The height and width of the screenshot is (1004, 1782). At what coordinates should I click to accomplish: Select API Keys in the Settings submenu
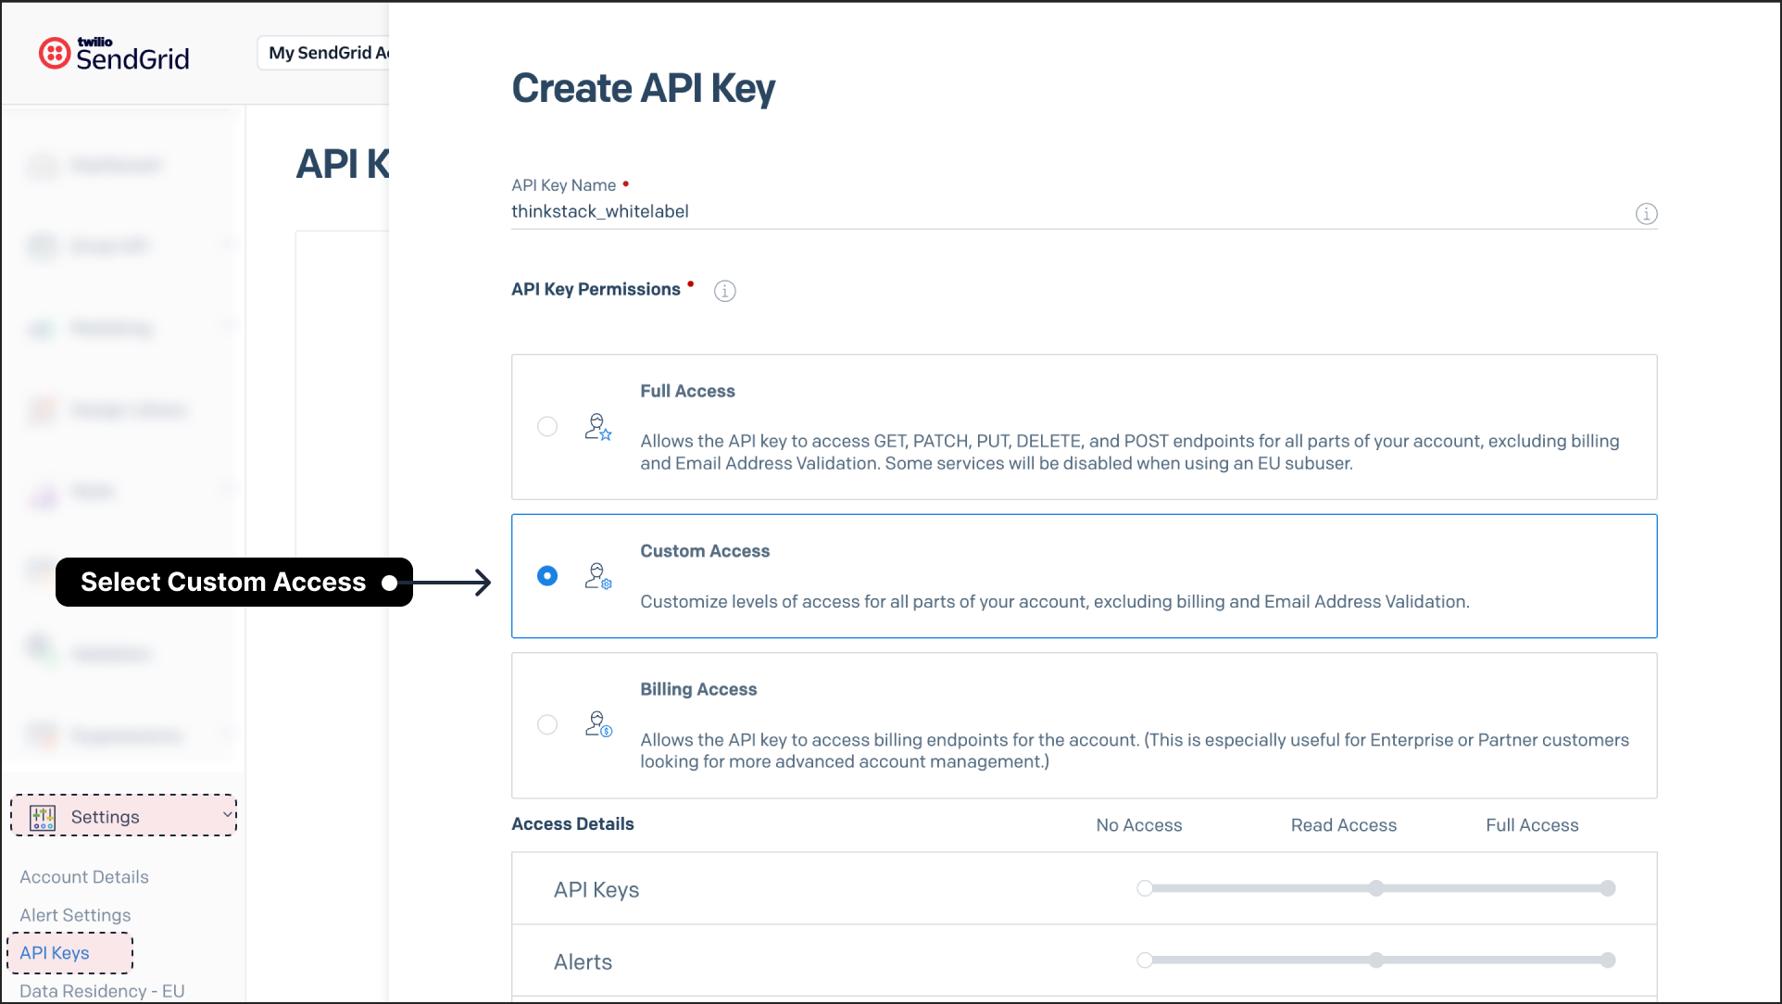(x=54, y=952)
